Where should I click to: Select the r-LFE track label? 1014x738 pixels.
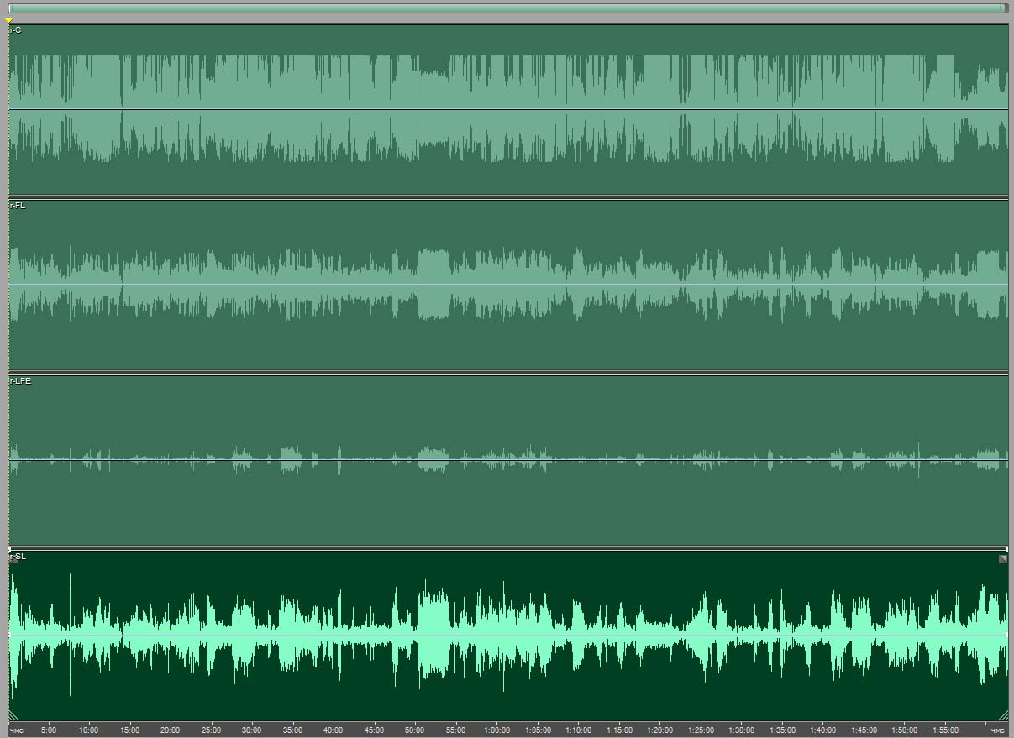coord(19,381)
